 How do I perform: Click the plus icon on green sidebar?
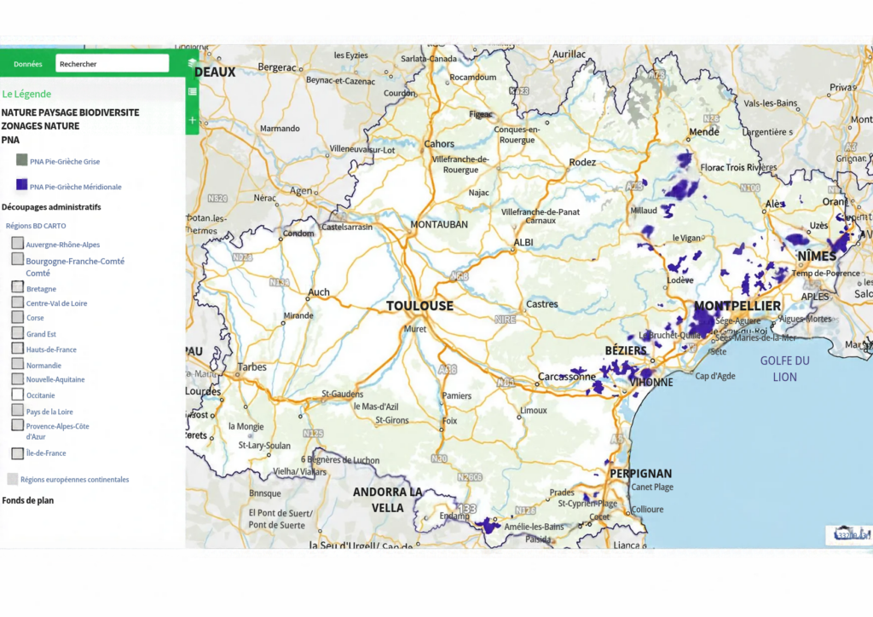pyautogui.click(x=192, y=119)
